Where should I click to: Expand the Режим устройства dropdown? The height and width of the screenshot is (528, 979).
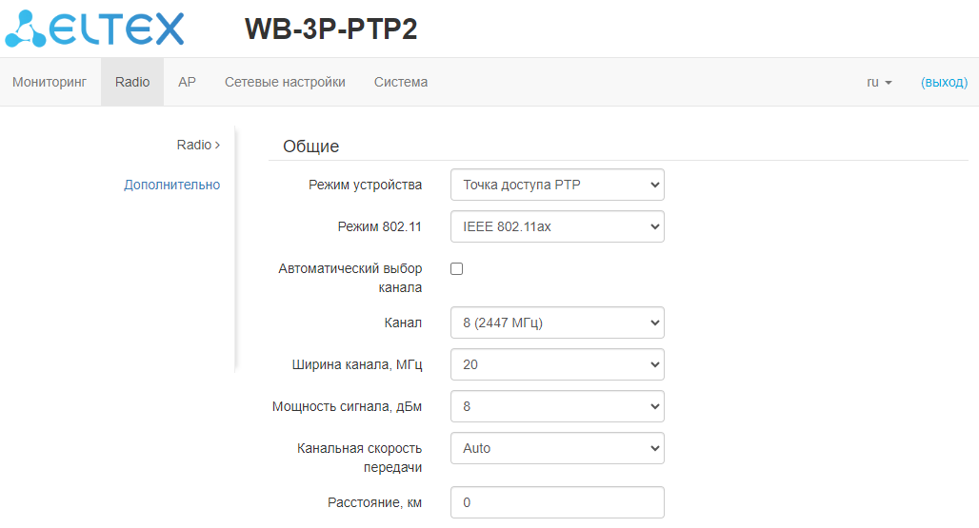pos(557,185)
